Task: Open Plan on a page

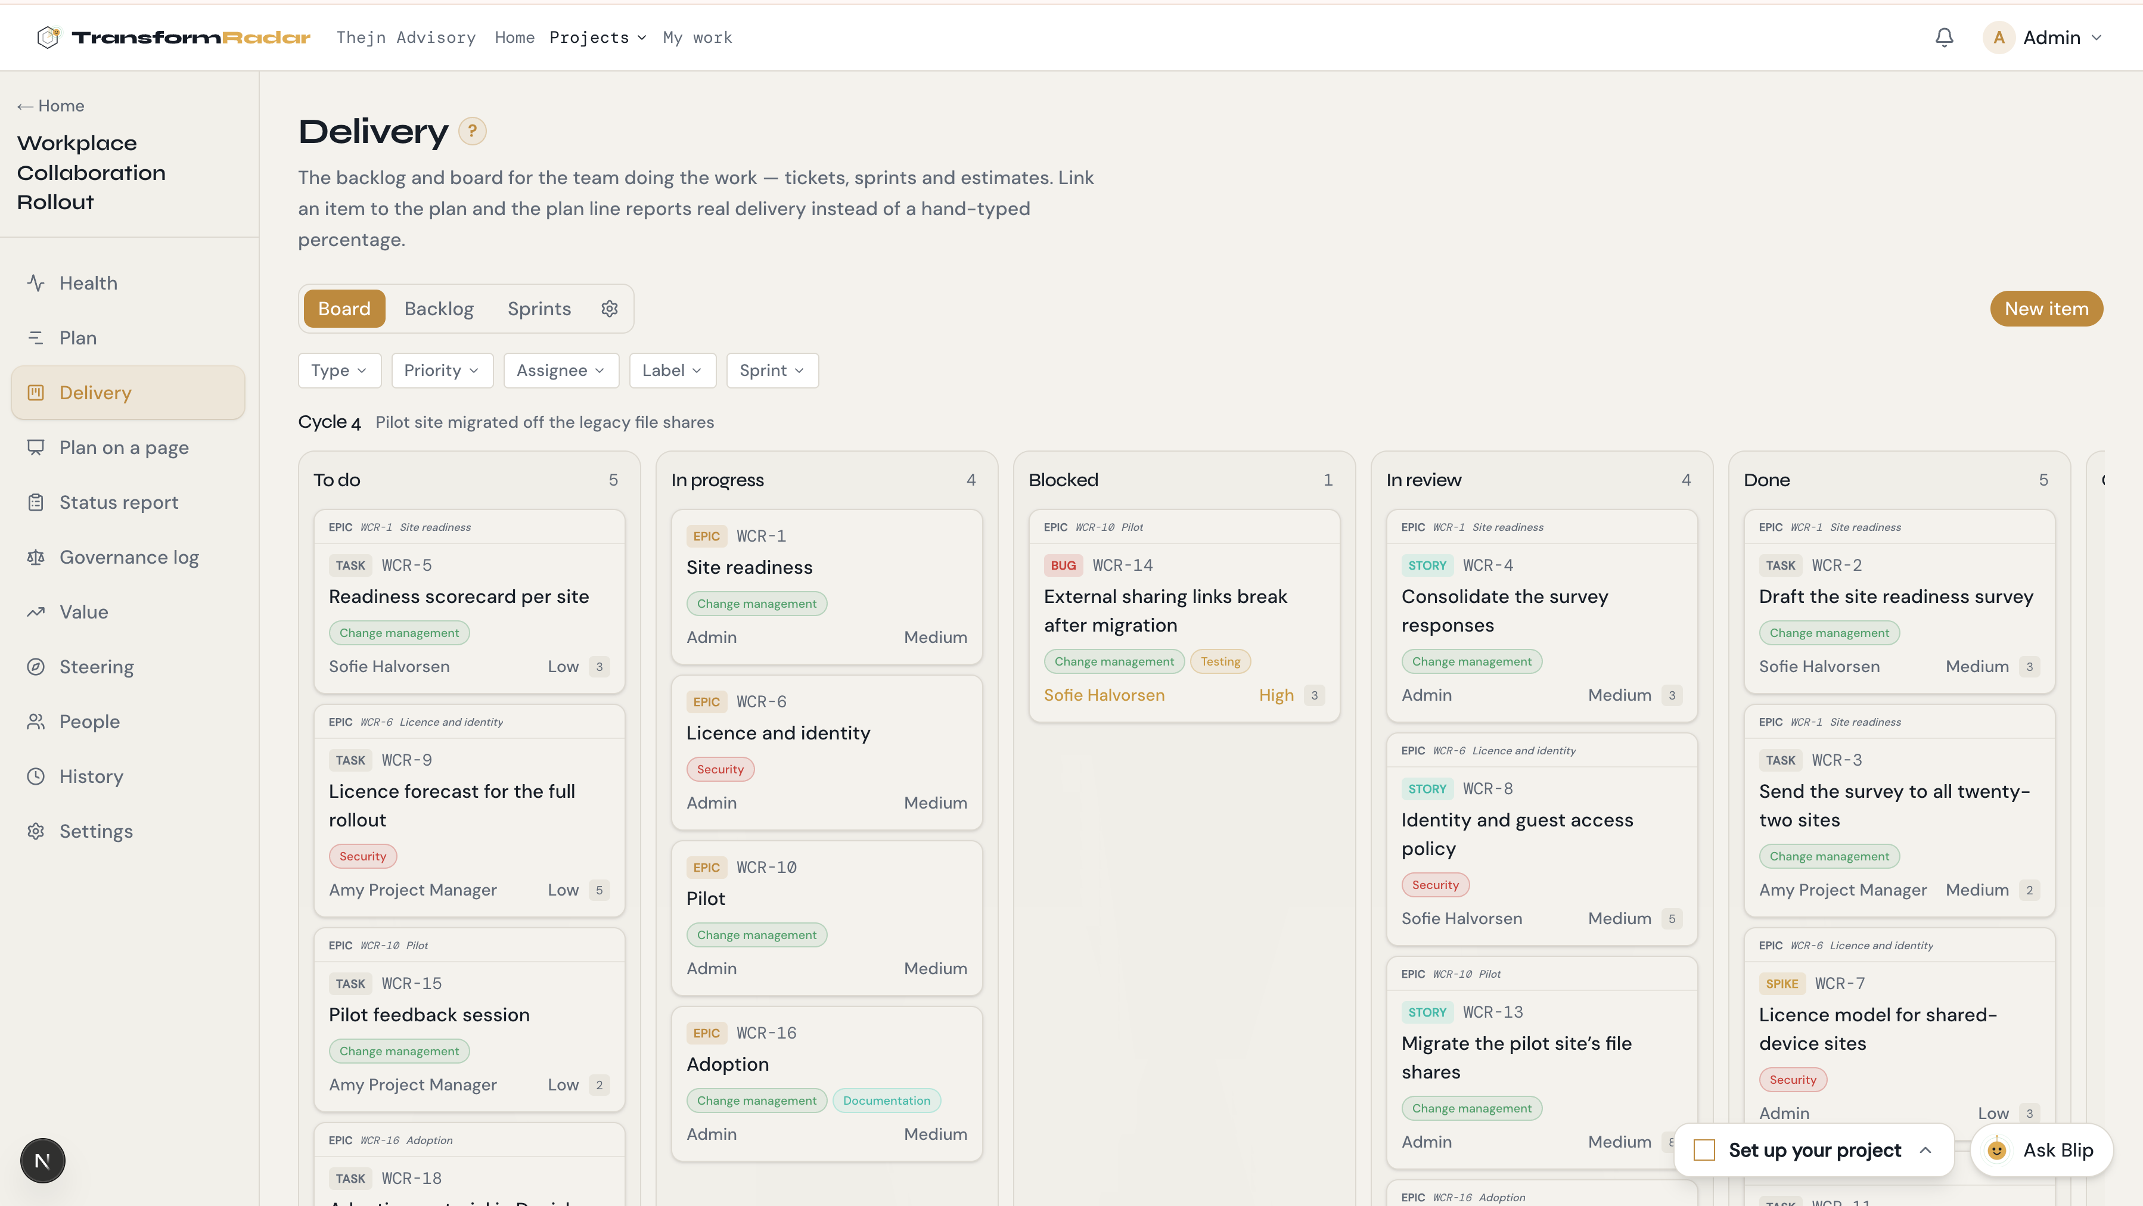Action: click(x=128, y=447)
